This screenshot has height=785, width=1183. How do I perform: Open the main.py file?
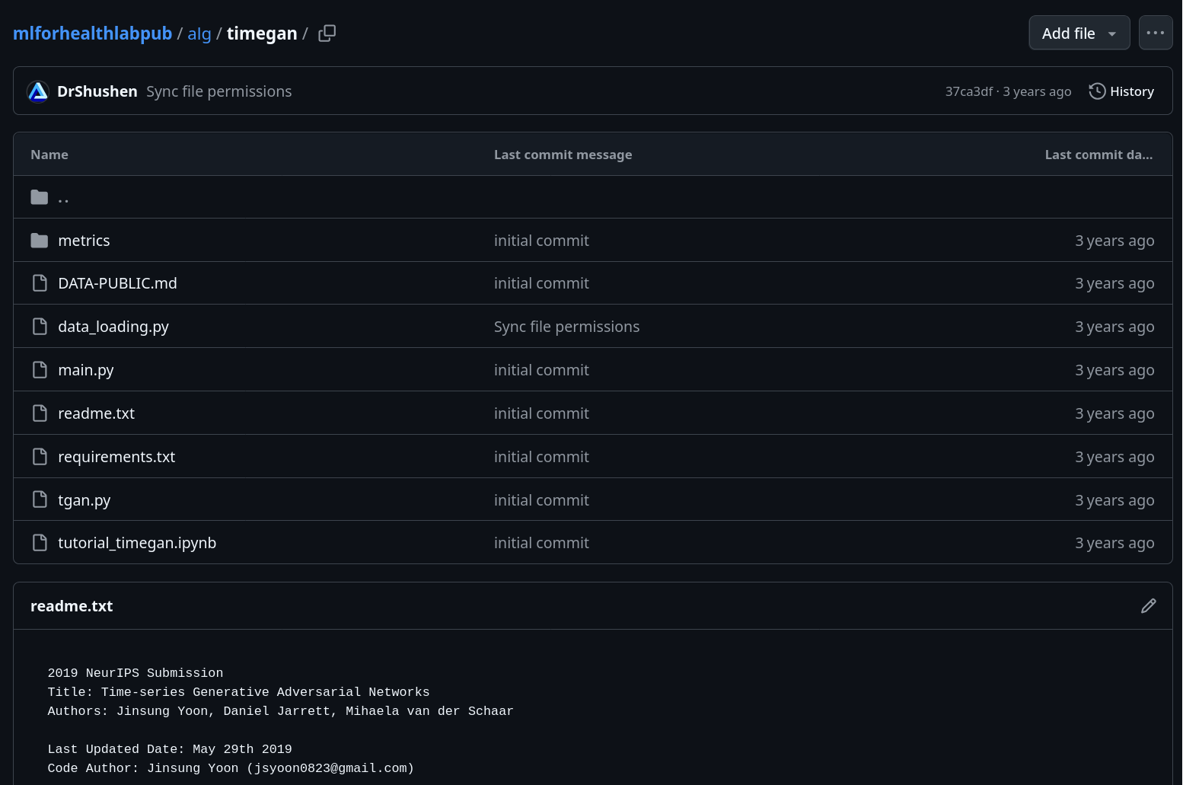pos(85,370)
